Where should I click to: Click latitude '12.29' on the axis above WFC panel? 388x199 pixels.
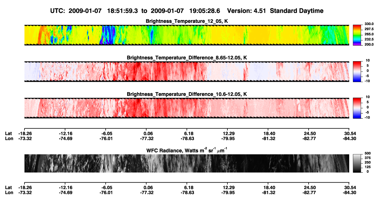(x=228, y=134)
